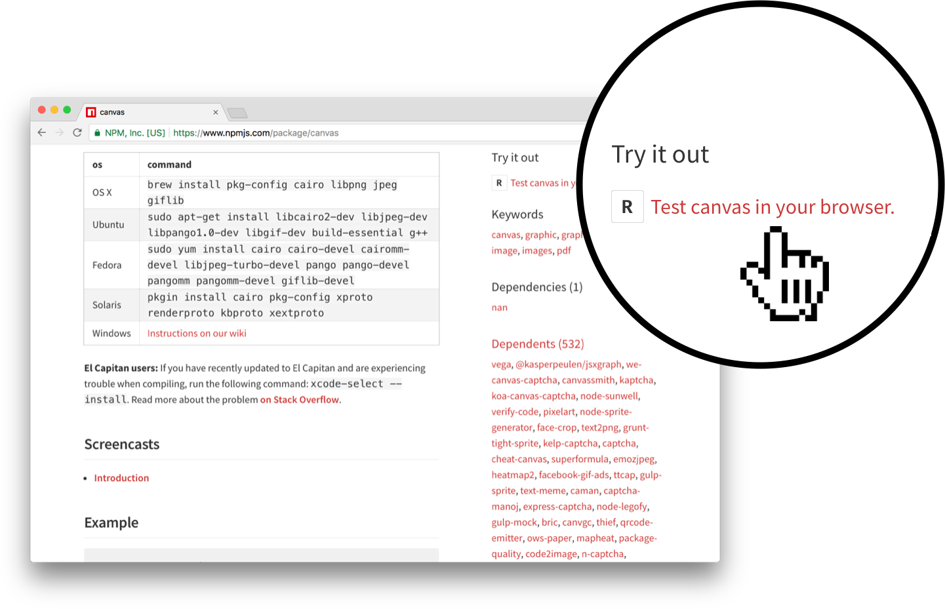Click the 'pdf' keyword link
Viewport: 945px width, 609px height.
click(564, 250)
